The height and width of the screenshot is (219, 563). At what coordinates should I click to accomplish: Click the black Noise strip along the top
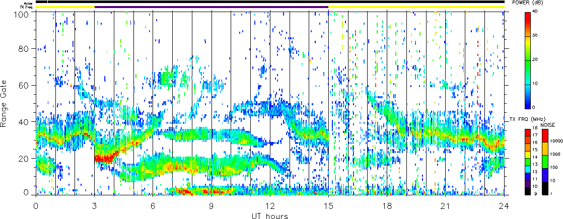pos(270,2)
